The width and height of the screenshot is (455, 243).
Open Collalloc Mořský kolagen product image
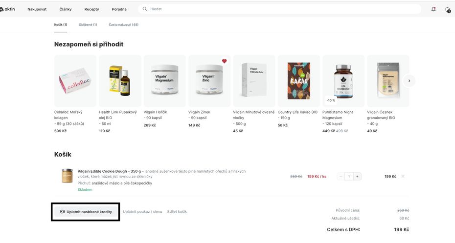pos(75,81)
